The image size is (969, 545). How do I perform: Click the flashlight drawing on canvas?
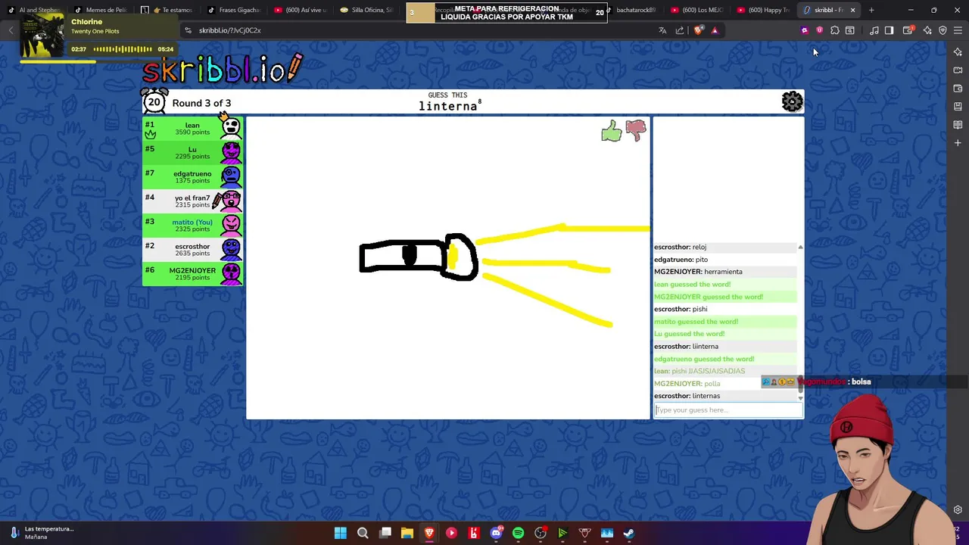(418, 257)
